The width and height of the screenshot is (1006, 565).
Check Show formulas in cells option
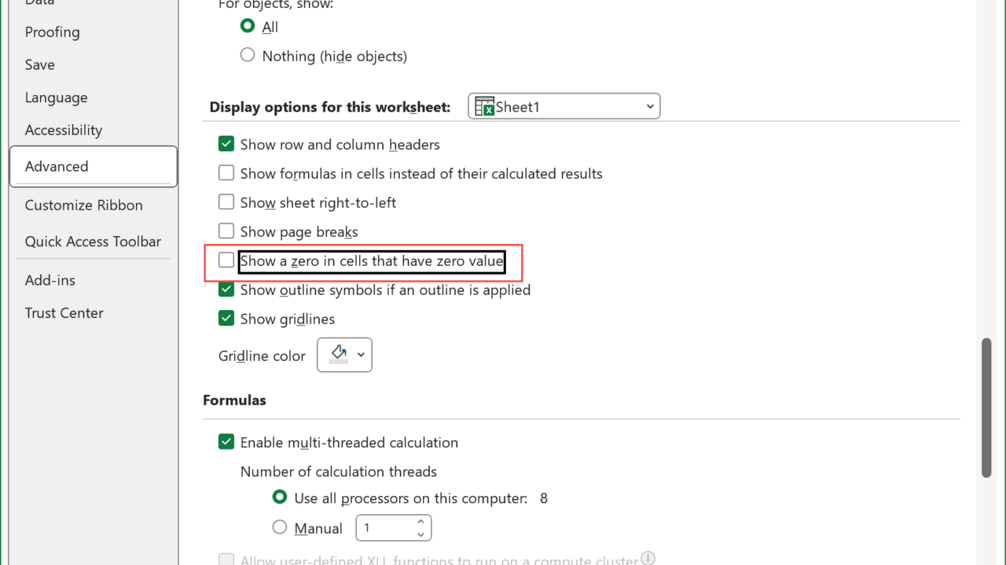tap(226, 173)
